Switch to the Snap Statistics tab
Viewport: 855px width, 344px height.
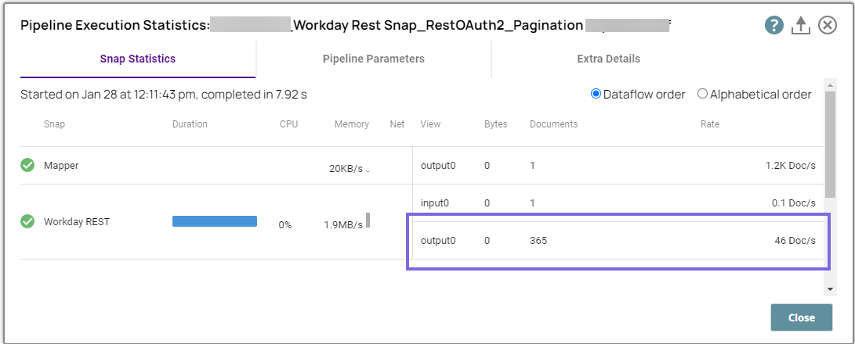(x=138, y=59)
